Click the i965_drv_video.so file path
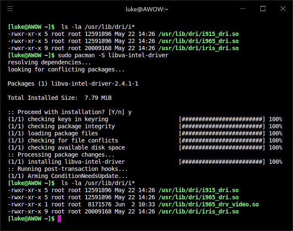293x231 pixels. point(208,205)
